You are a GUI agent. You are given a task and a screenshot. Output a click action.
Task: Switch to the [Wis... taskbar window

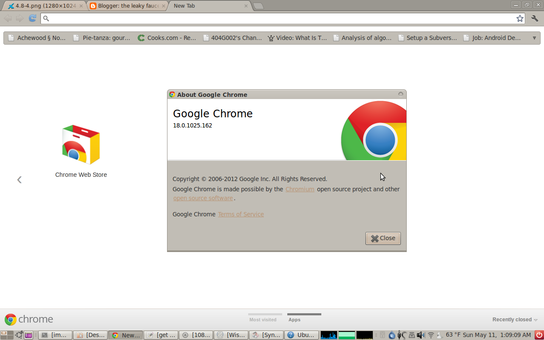(231, 335)
